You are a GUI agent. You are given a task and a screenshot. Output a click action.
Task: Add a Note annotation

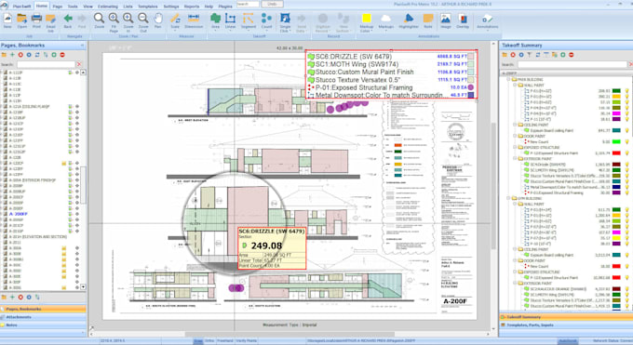point(428,20)
